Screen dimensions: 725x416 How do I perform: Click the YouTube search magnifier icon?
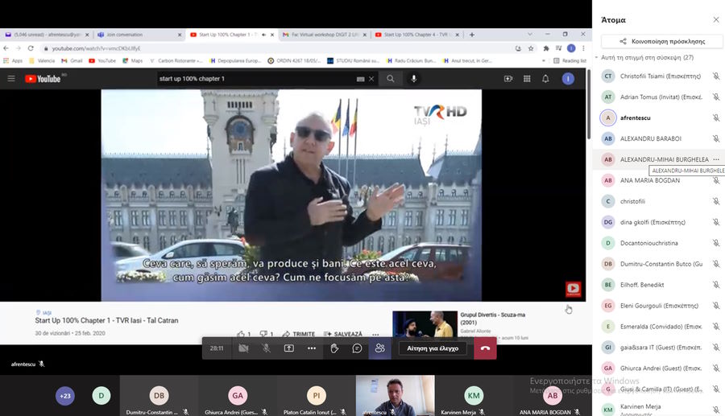pyautogui.click(x=390, y=79)
